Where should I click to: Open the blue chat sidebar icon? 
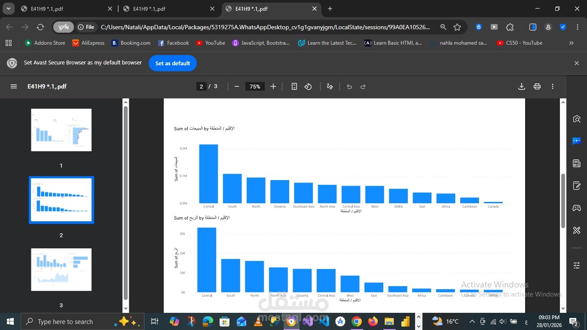click(576, 141)
